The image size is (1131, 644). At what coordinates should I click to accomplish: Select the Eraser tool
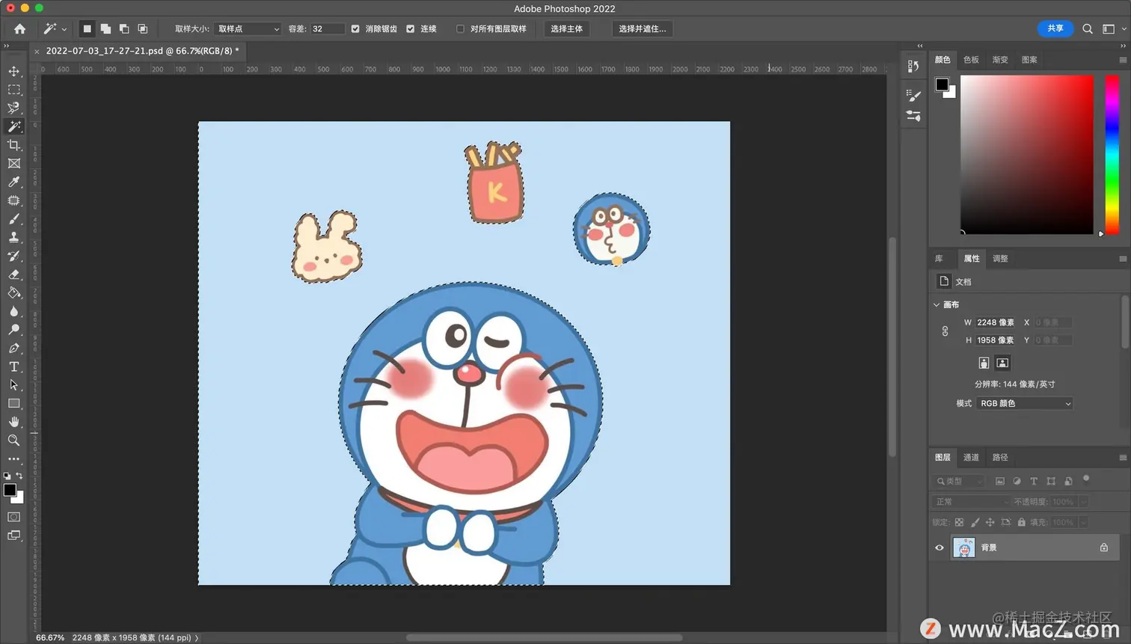coord(13,274)
